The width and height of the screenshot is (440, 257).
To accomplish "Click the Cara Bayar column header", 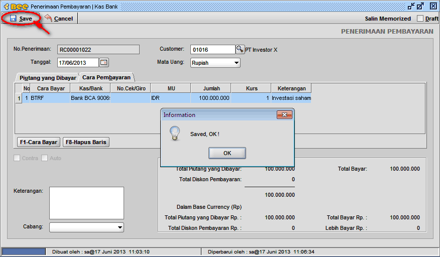I will click(x=50, y=88).
